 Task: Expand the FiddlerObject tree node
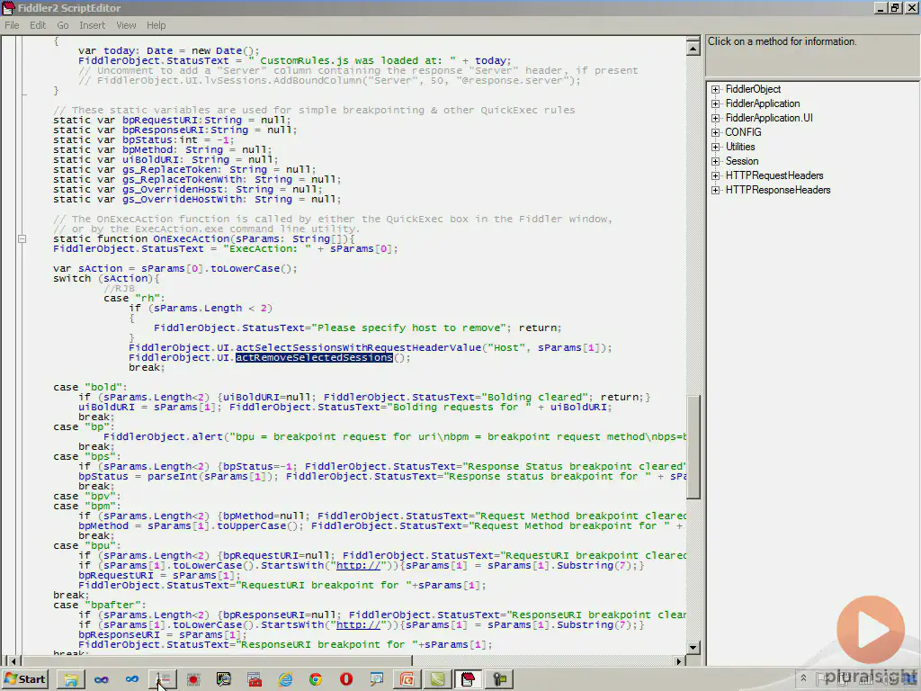point(715,89)
